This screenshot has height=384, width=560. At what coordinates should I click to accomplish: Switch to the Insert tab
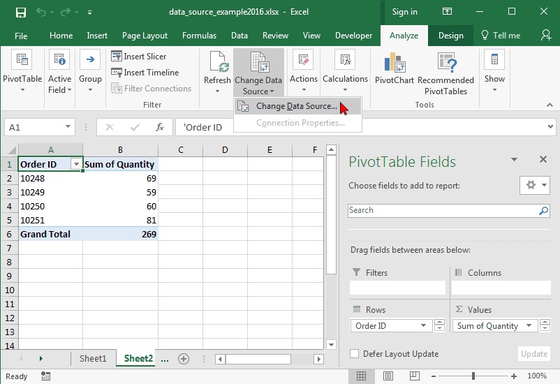coord(97,36)
